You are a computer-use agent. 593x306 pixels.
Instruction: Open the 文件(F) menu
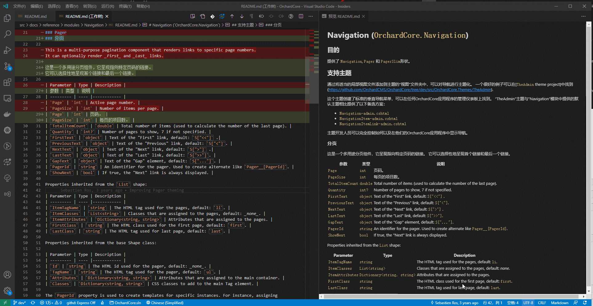point(19,6)
